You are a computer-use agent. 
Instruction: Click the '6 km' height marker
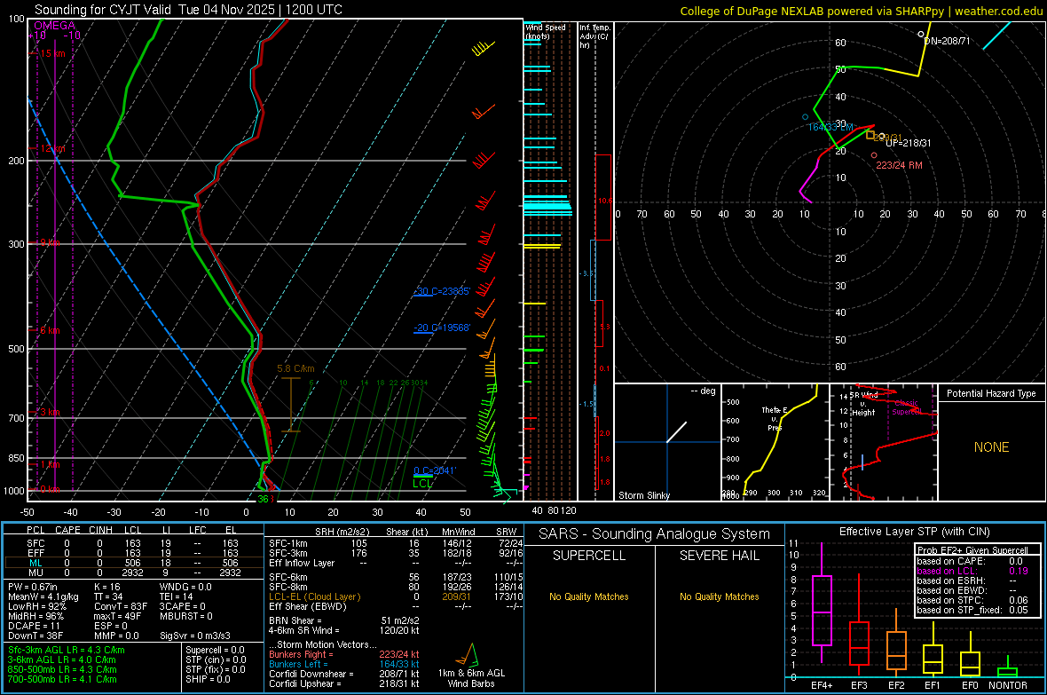point(50,330)
